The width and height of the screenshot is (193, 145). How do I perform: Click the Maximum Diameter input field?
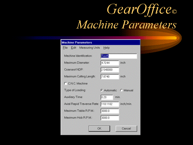pyautogui.click(x=110, y=63)
